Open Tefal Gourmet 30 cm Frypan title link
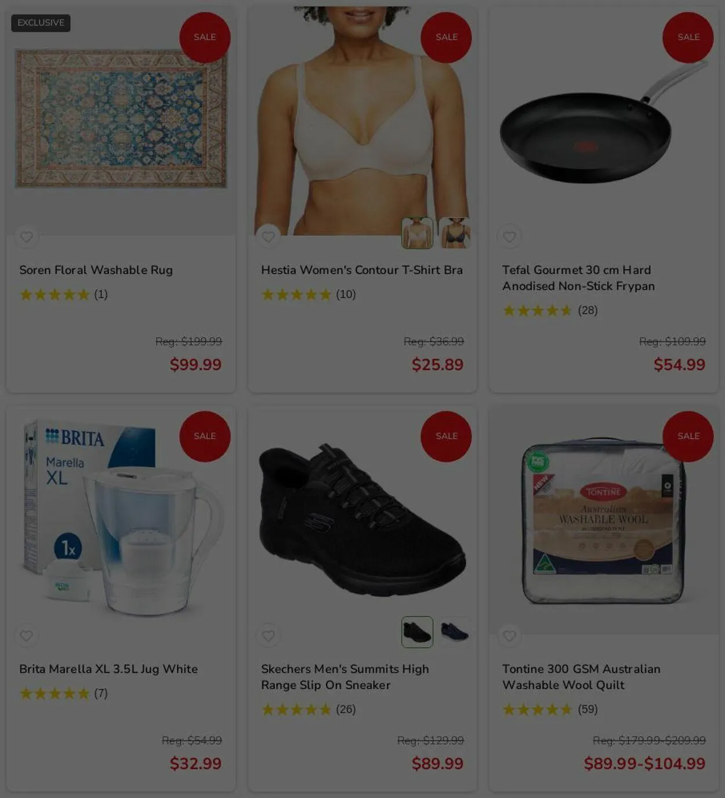This screenshot has height=798, width=725. 578,278
